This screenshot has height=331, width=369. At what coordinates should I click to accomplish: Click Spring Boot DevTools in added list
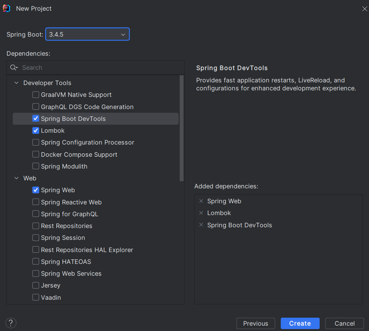(240, 225)
